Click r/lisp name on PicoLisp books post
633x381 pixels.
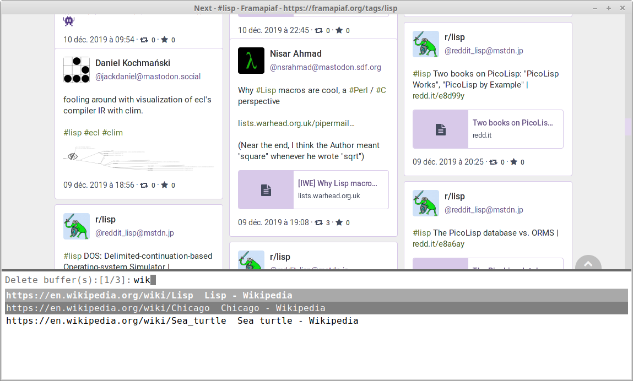pos(455,37)
